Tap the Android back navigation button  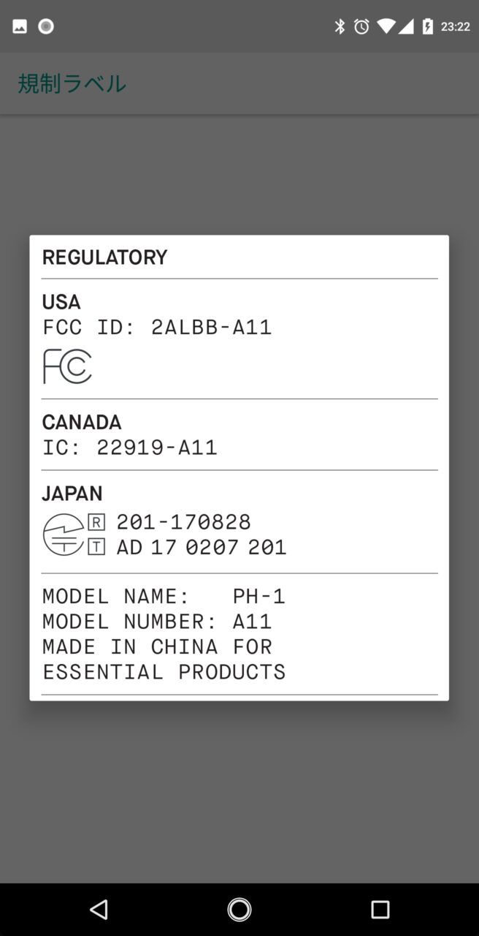[x=99, y=909]
